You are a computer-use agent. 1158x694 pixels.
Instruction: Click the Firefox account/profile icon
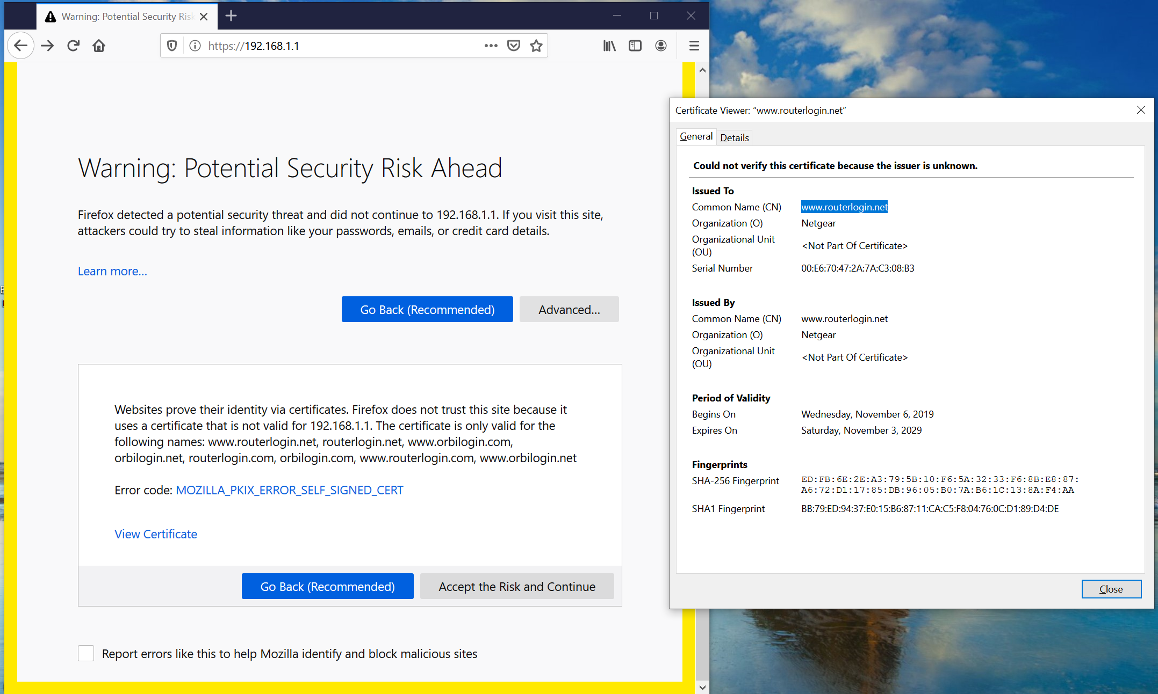coord(661,46)
